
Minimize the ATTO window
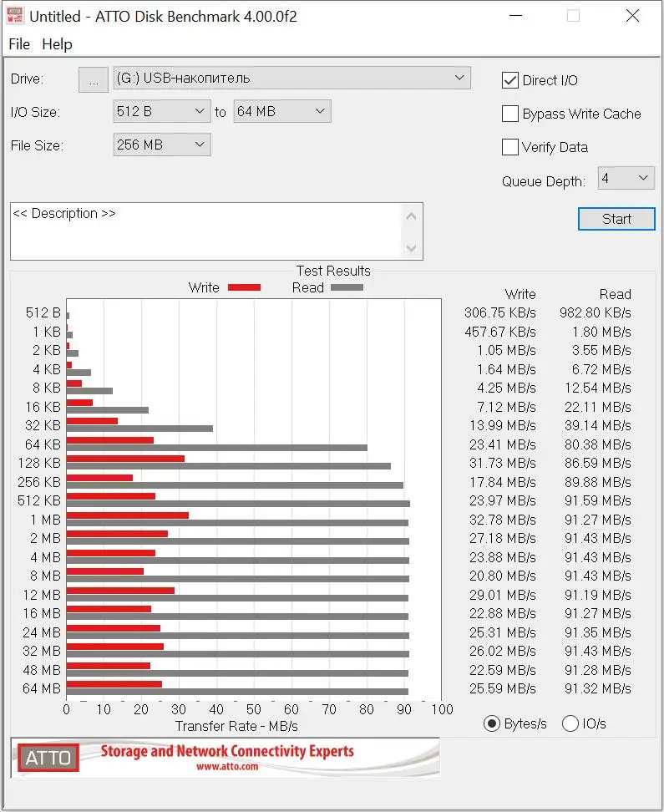[x=515, y=16]
